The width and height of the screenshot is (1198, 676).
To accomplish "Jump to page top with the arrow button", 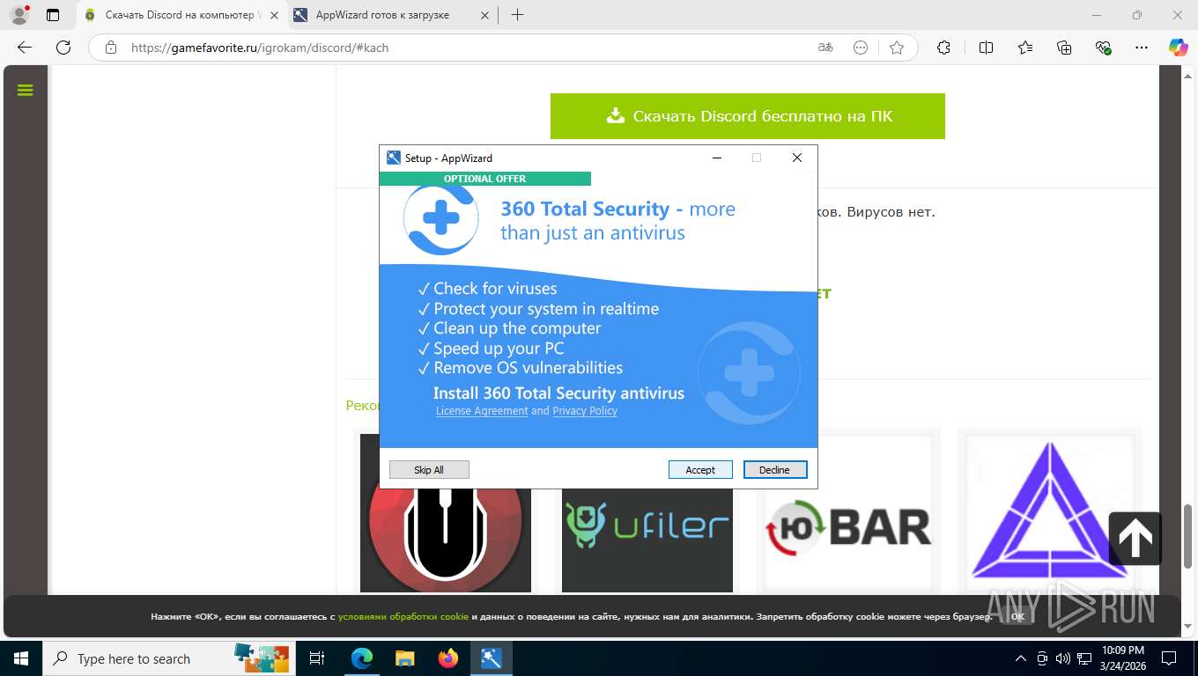I will [x=1135, y=538].
